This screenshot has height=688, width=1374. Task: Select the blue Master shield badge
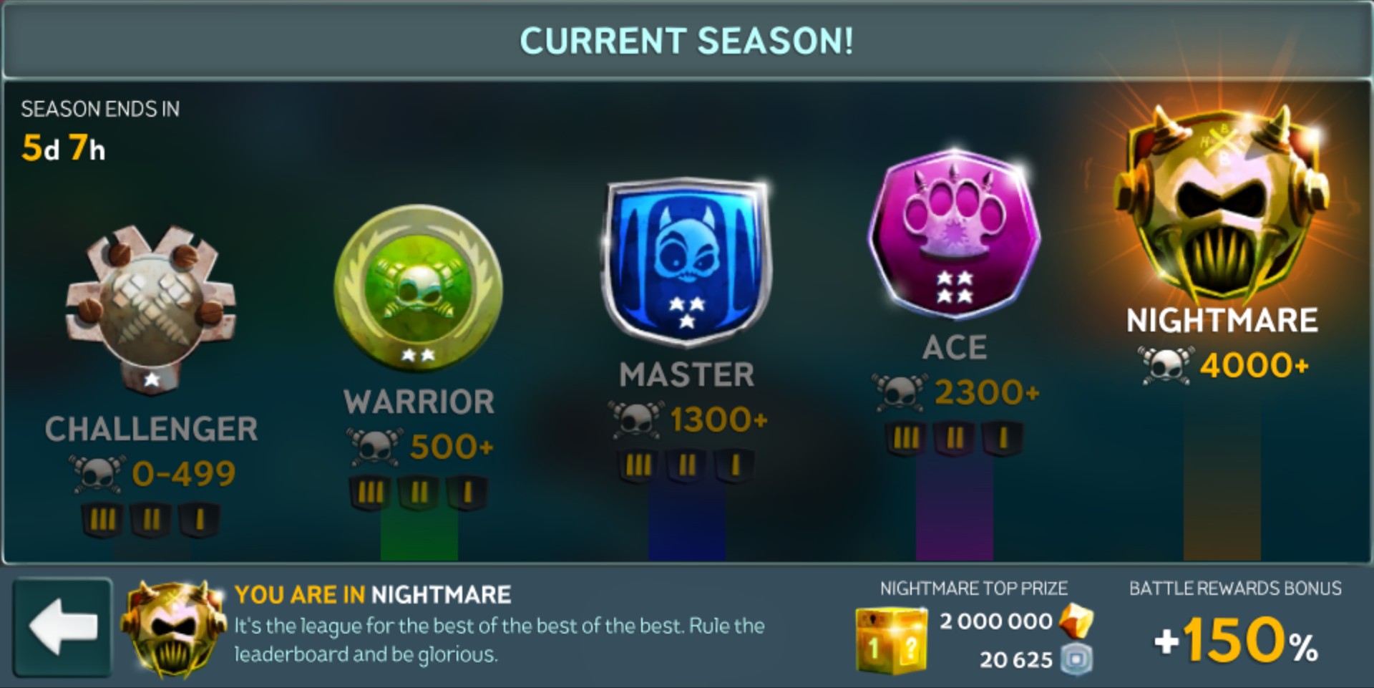click(686, 261)
